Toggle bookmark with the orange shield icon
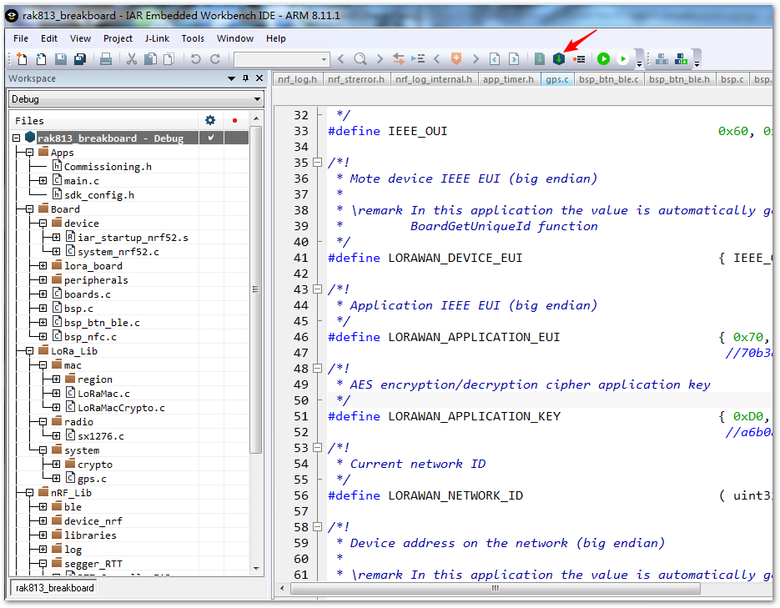 (x=455, y=59)
